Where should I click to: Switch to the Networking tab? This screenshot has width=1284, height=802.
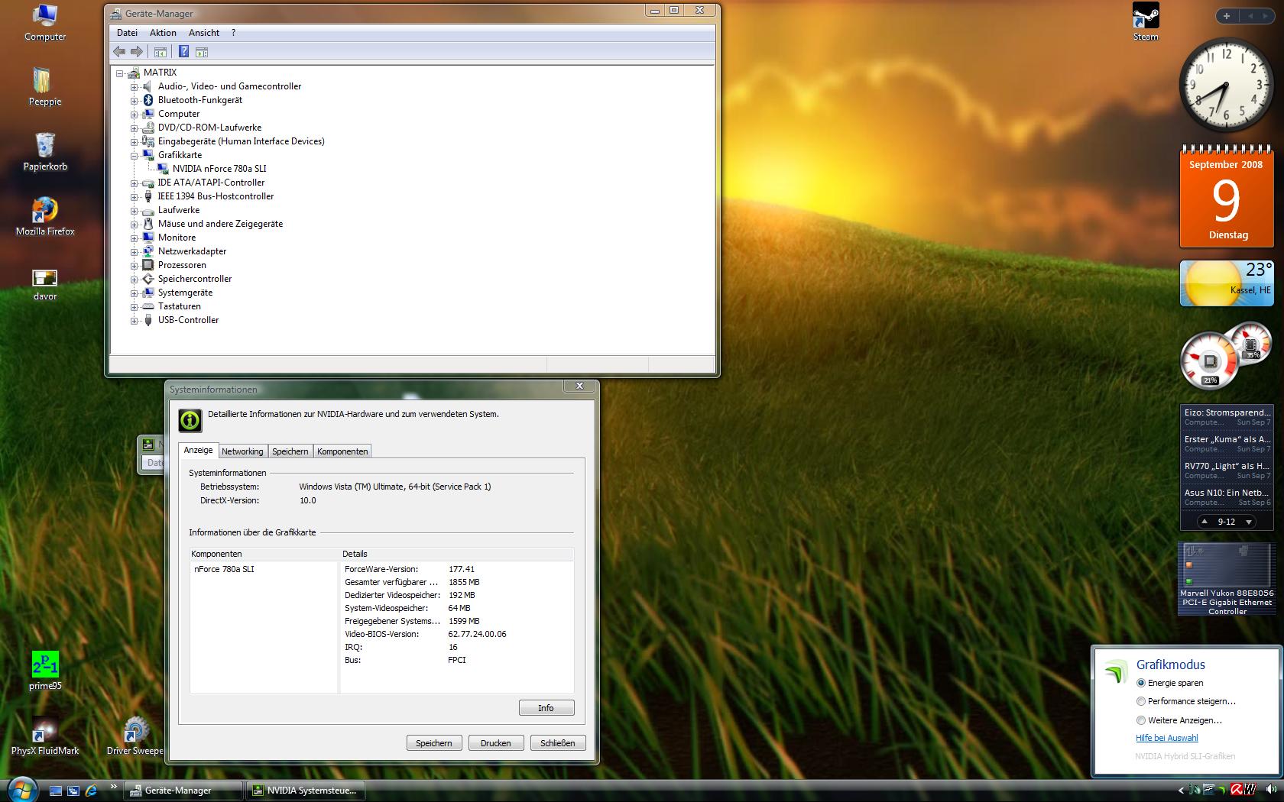click(x=242, y=451)
